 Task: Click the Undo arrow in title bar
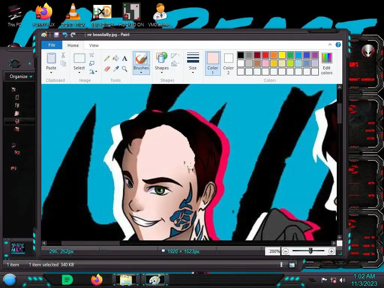pos(65,35)
